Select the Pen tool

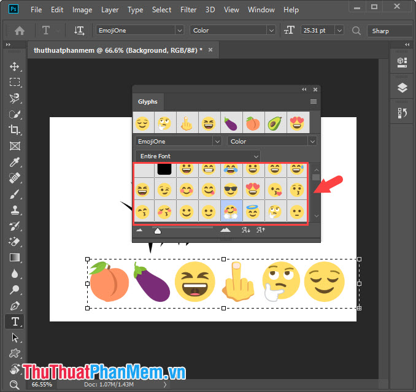coord(15,306)
